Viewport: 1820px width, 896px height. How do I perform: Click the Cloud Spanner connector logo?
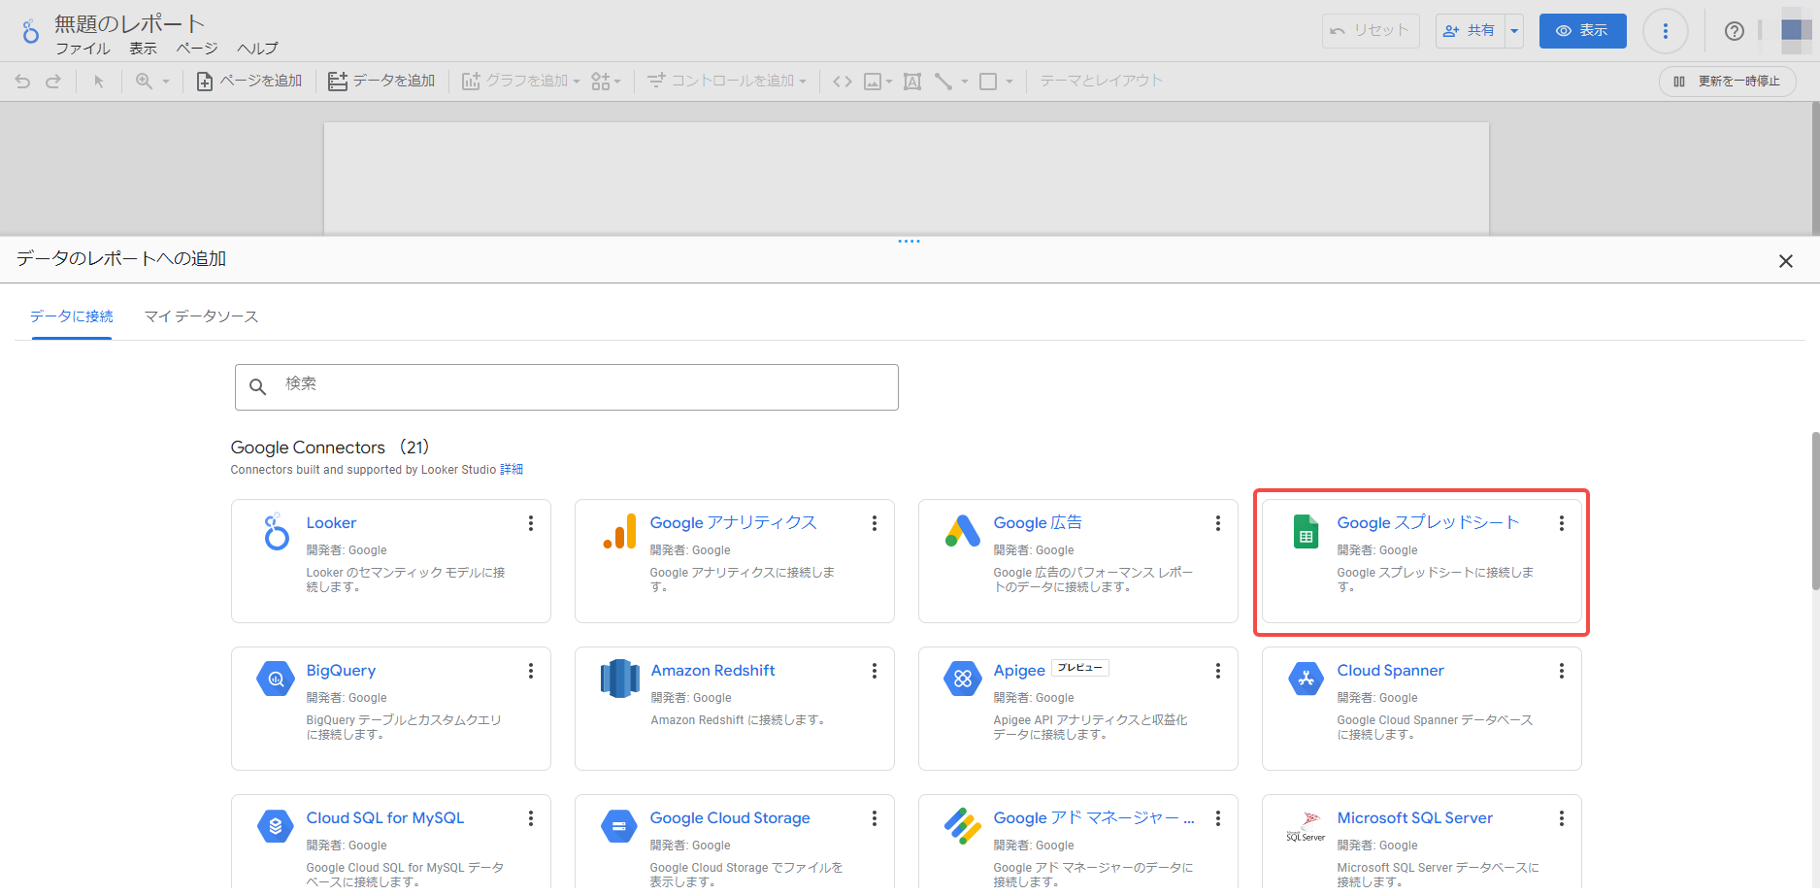(x=1307, y=679)
